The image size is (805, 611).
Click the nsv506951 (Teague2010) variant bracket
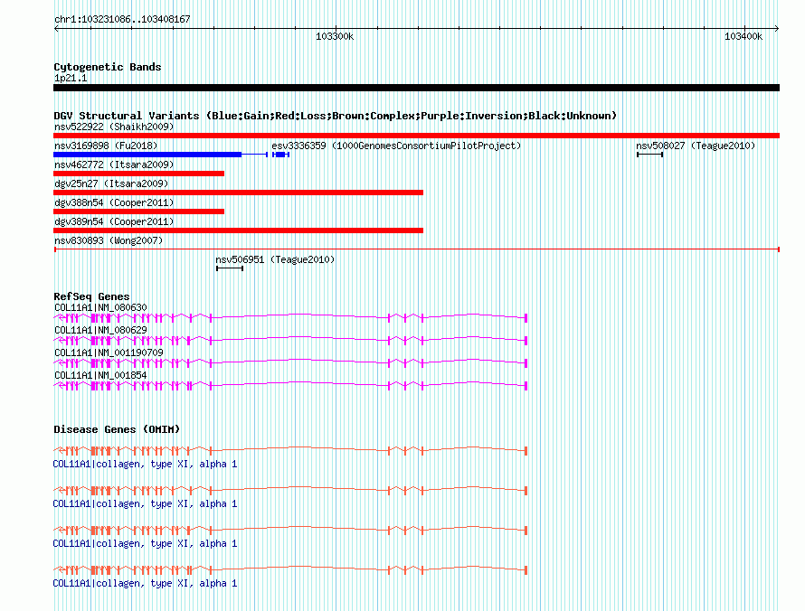point(230,268)
